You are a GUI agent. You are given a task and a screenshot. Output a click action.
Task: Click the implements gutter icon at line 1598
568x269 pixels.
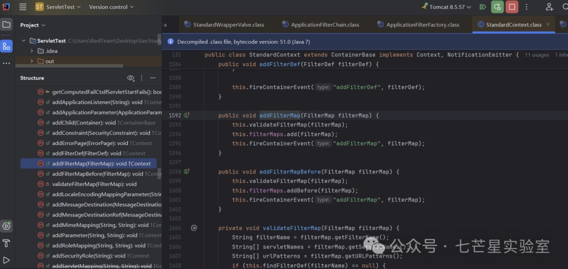pyautogui.click(x=187, y=171)
